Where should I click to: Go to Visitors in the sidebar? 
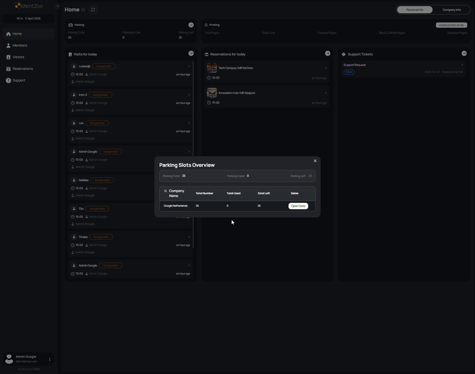pyautogui.click(x=18, y=57)
